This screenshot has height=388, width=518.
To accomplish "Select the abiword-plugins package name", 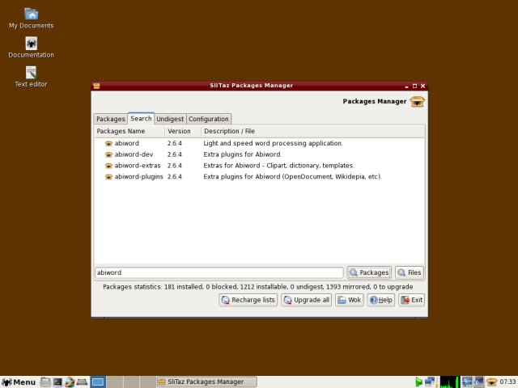I will click(x=138, y=177).
